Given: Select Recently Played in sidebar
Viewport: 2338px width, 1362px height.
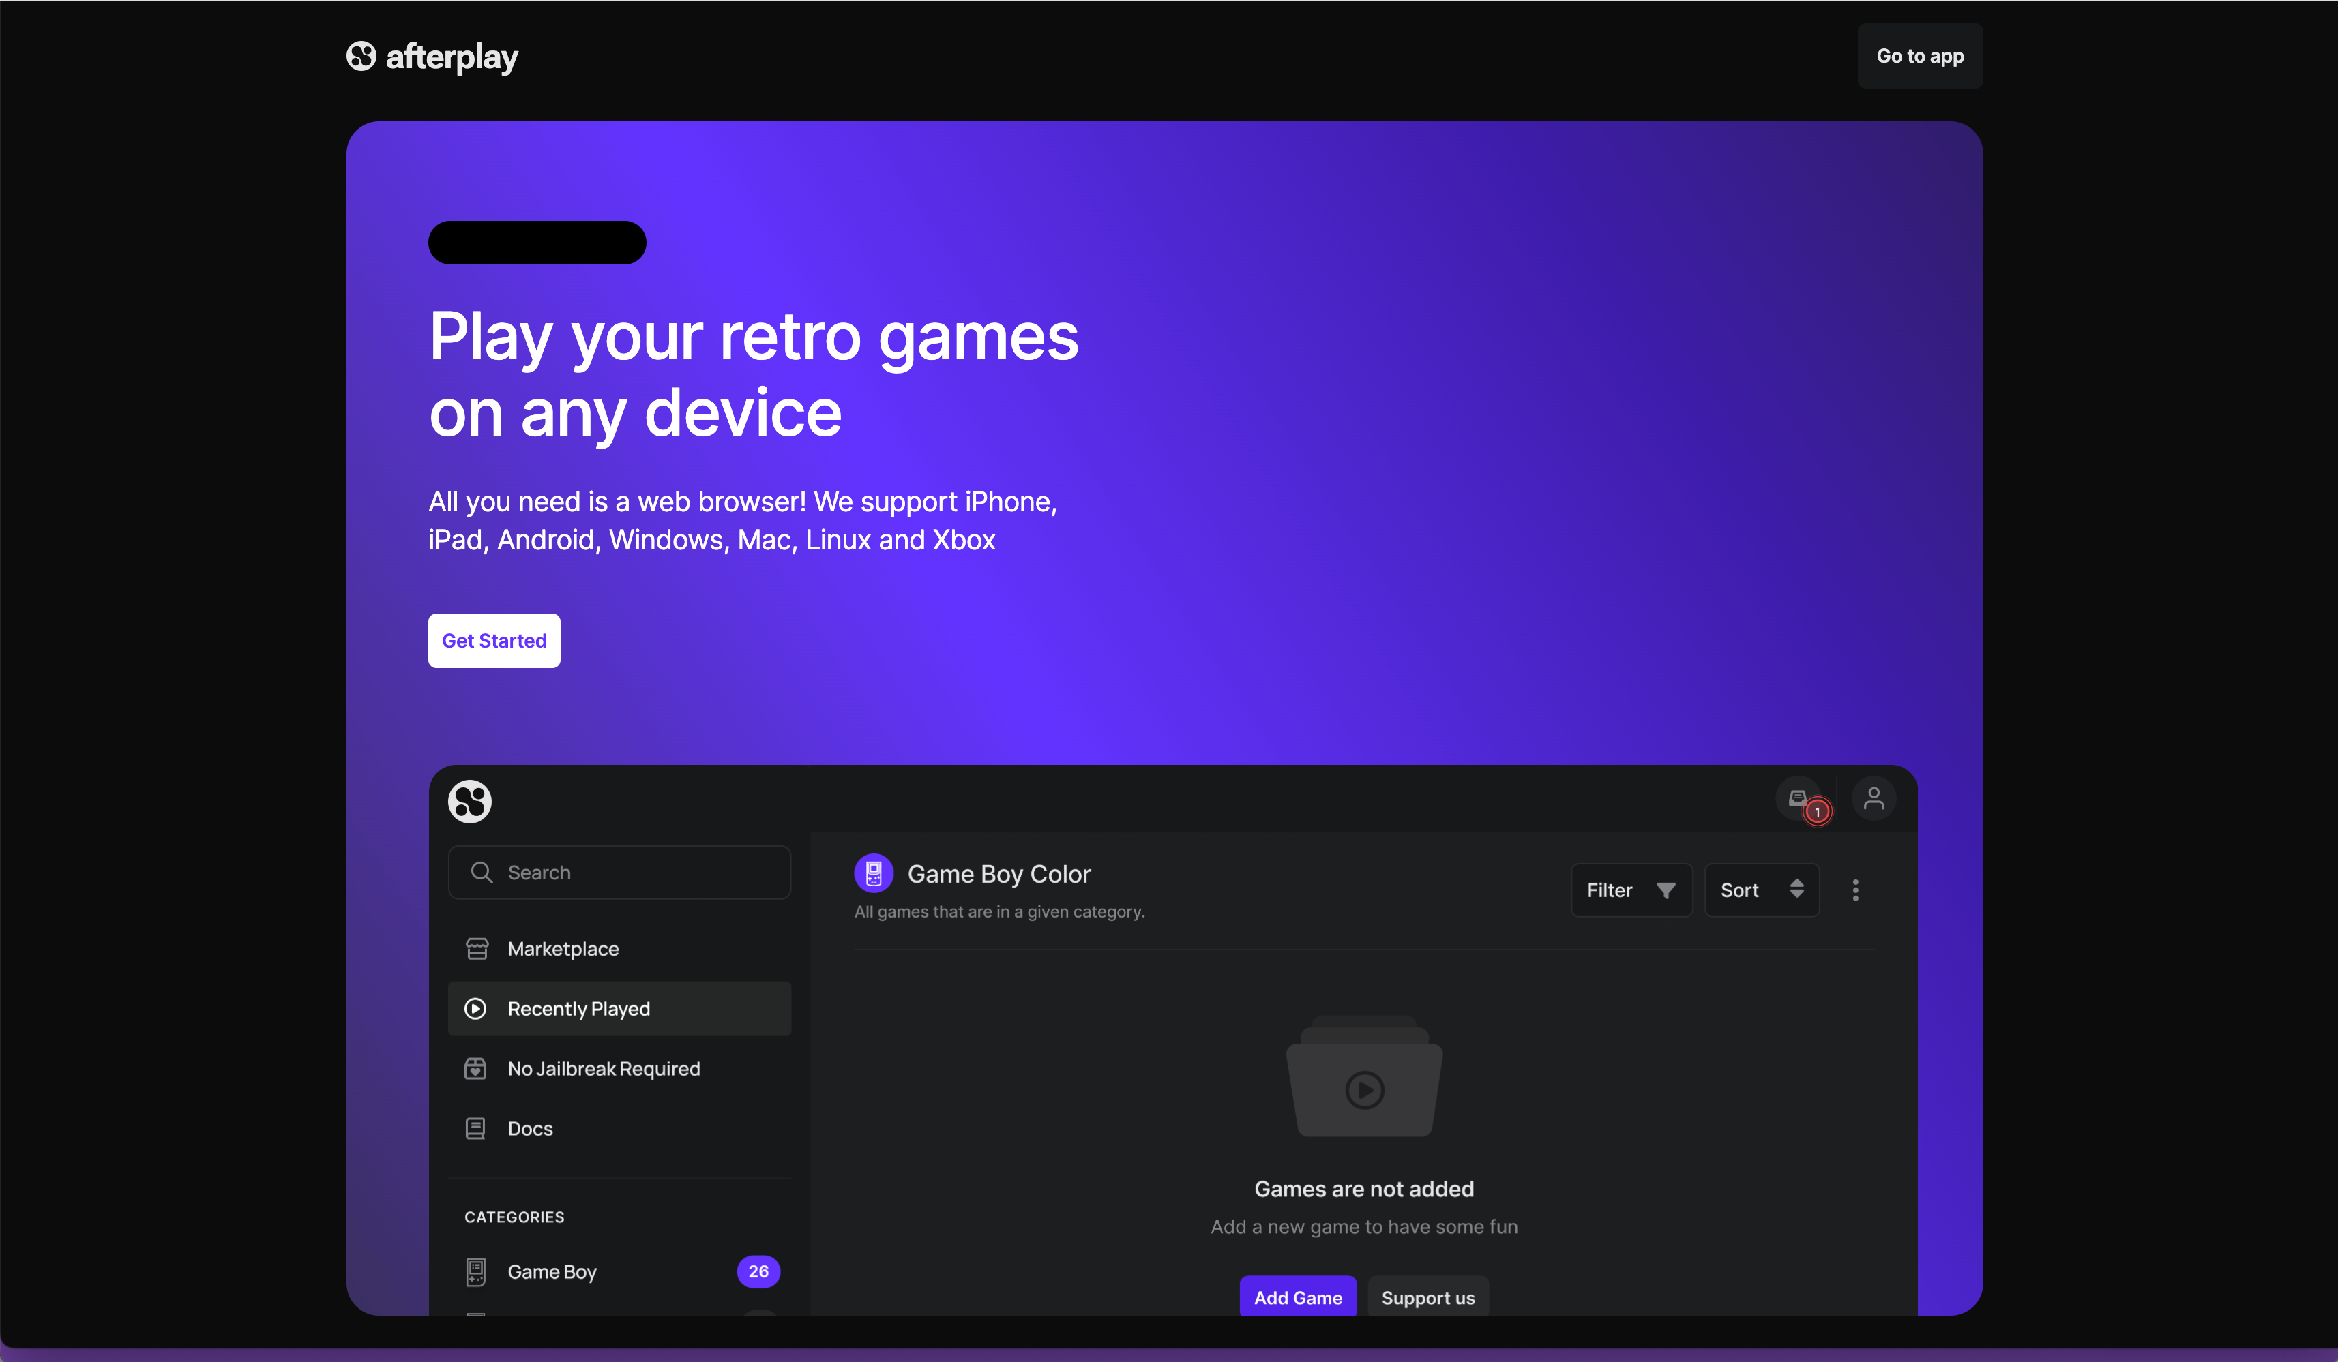Looking at the screenshot, I should [x=619, y=1009].
